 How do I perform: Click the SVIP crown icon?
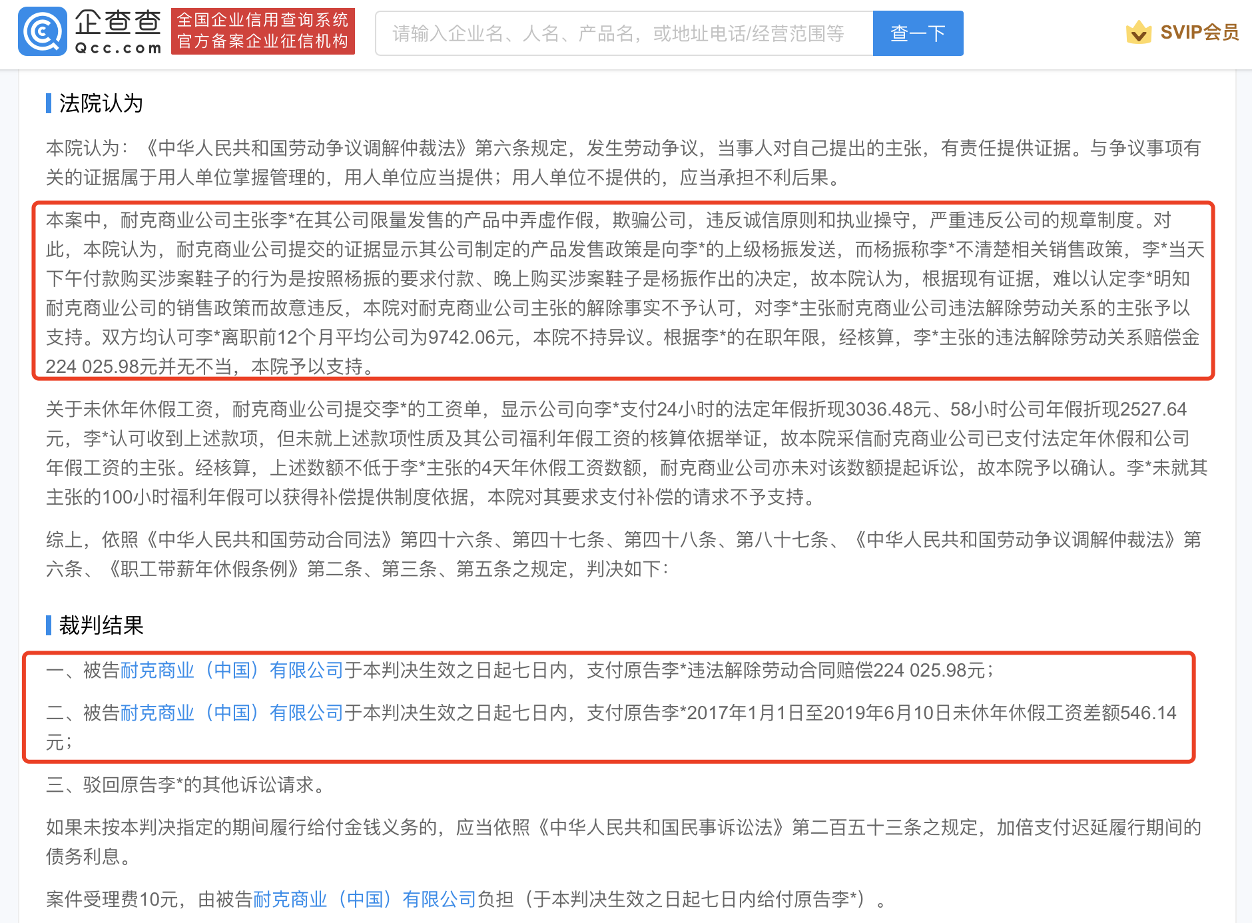click(1138, 32)
